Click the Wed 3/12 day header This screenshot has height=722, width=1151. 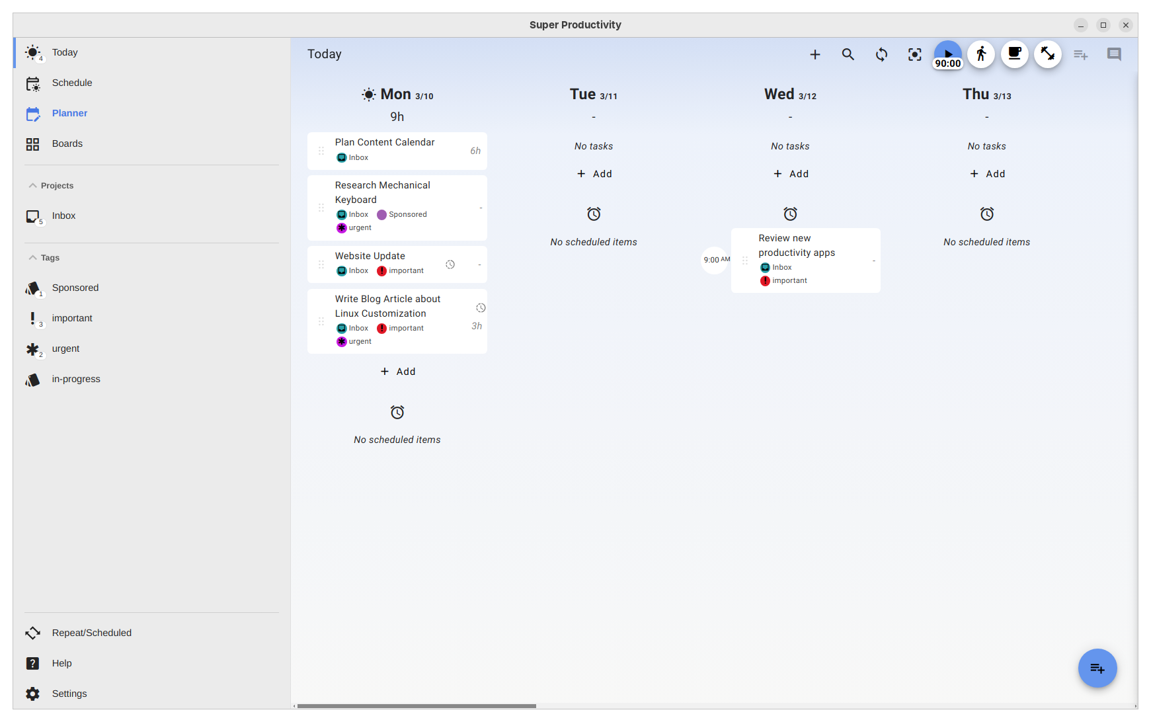790,95
